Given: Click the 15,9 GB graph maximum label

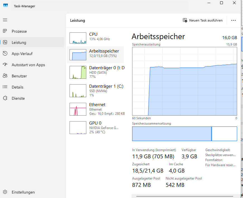Looking at the screenshot, I should [232, 44].
